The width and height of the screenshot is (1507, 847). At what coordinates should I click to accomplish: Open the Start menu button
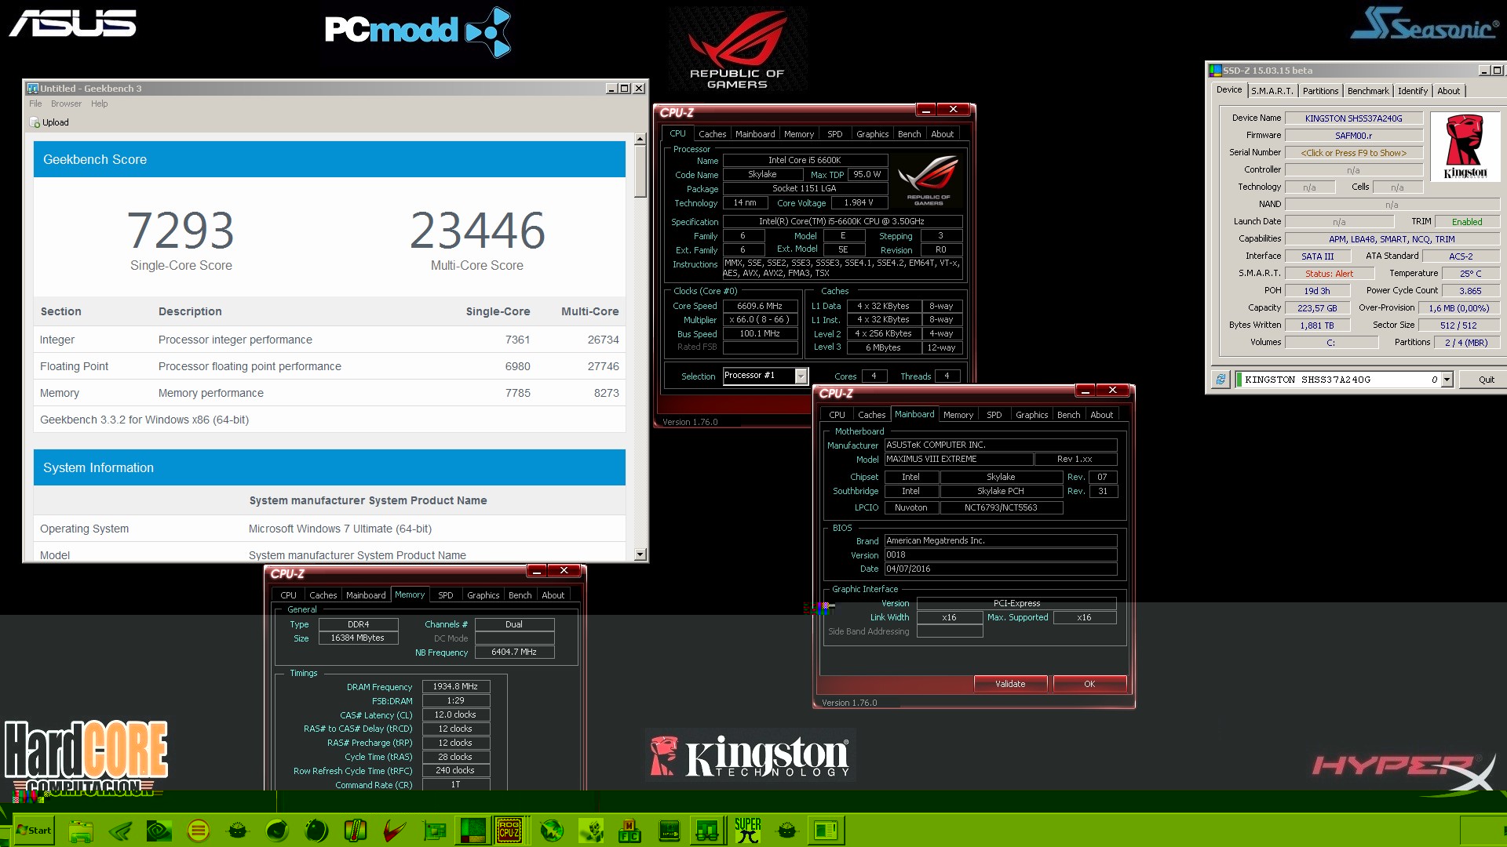(x=34, y=830)
